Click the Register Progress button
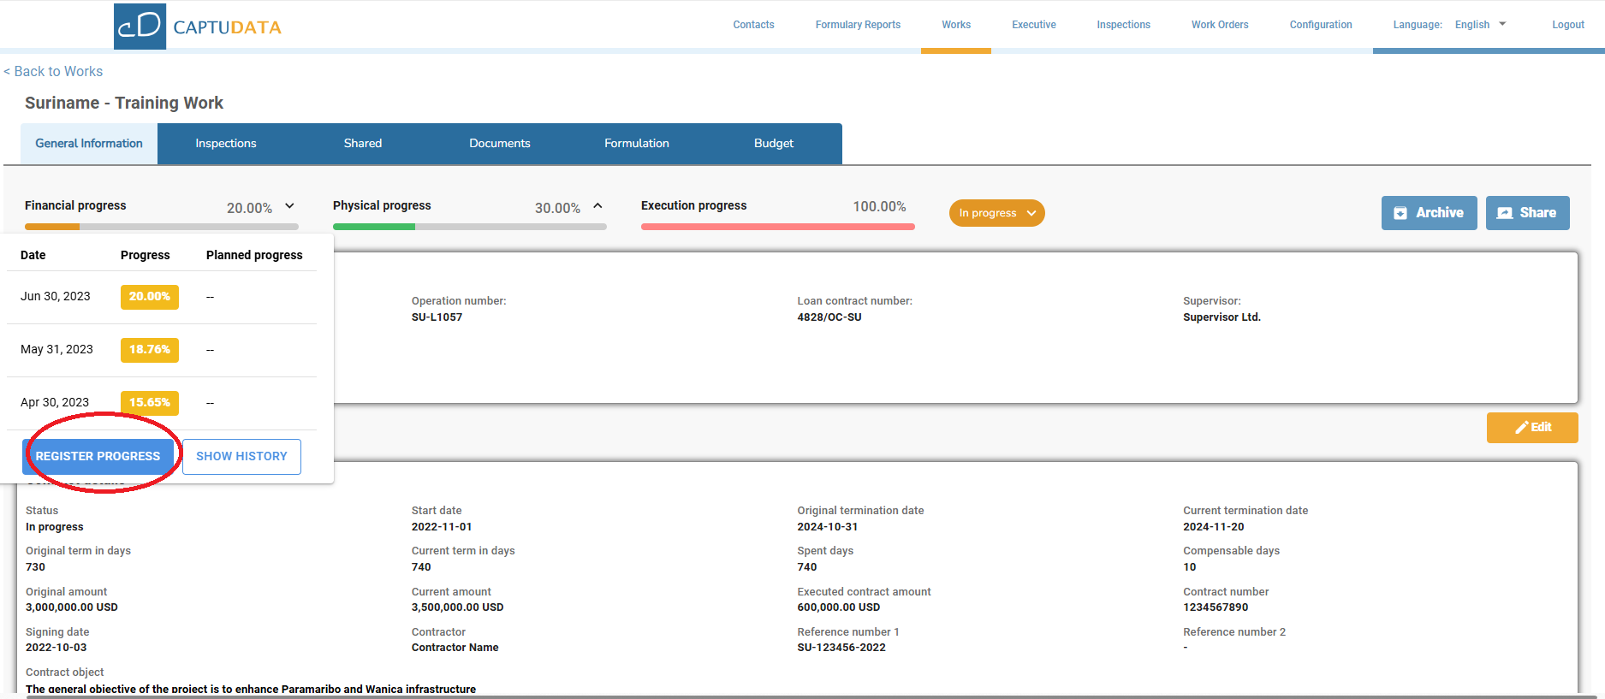 click(x=98, y=457)
